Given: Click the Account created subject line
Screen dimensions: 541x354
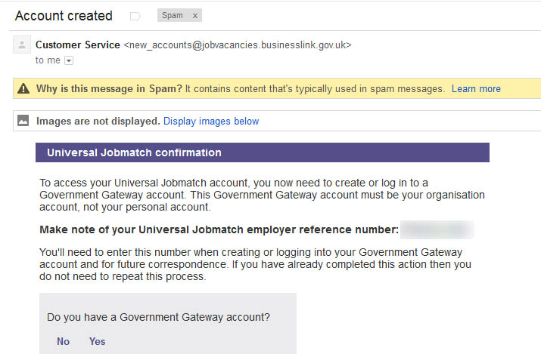Looking at the screenshot, I should pos(64,16).
